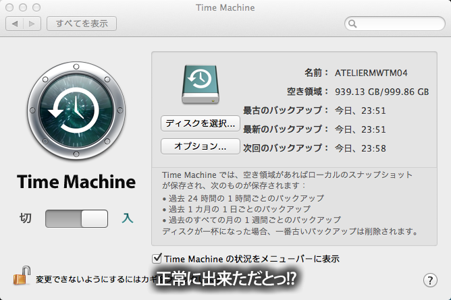
Task: Click the すべてを表示 button
Action: 82,24
